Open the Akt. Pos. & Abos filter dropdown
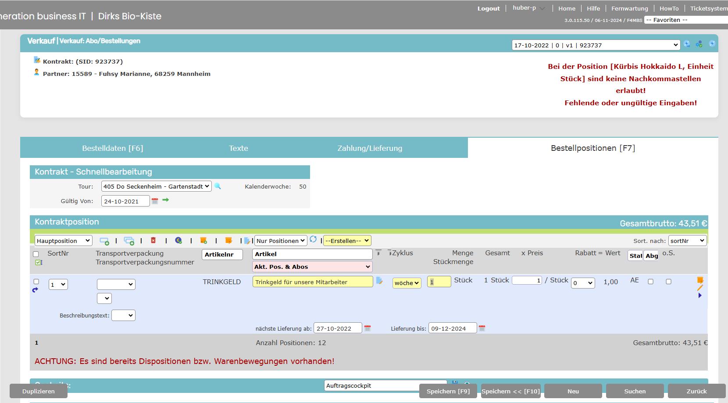Image resolution: width=728 pixels, height=403 pixels. (x=312, y=267)
